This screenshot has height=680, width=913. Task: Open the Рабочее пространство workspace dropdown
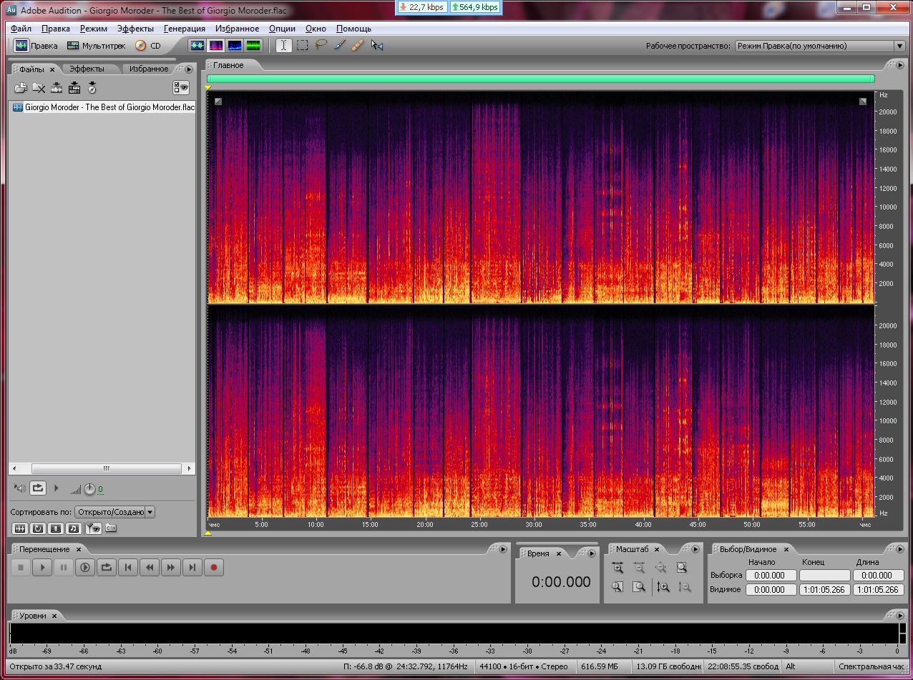point(819,46)
